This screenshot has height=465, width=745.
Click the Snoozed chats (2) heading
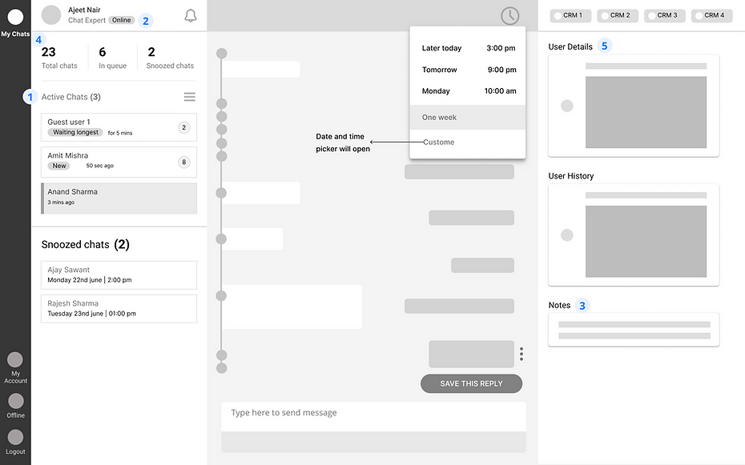click(x=85, y=244)
